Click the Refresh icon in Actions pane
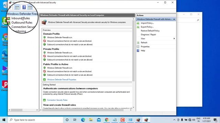 click(x=138, y=43)
